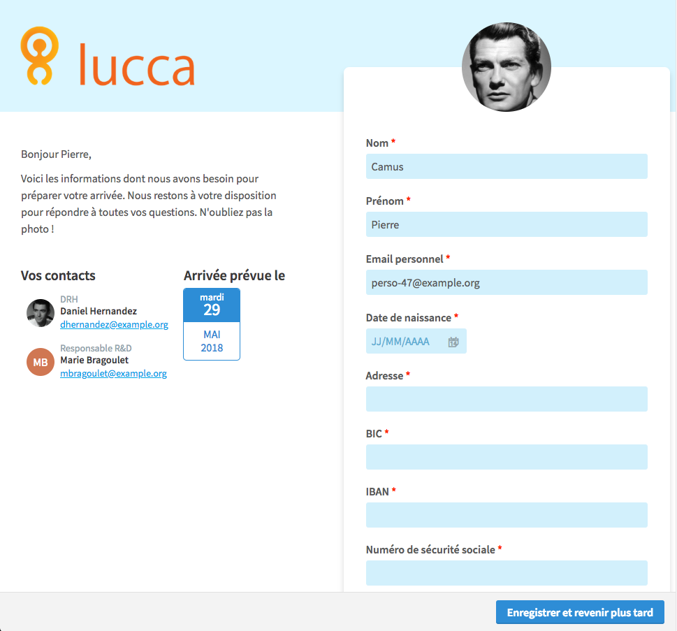
Task: Click into the IBAN input field
Action: tap(507, 515)
